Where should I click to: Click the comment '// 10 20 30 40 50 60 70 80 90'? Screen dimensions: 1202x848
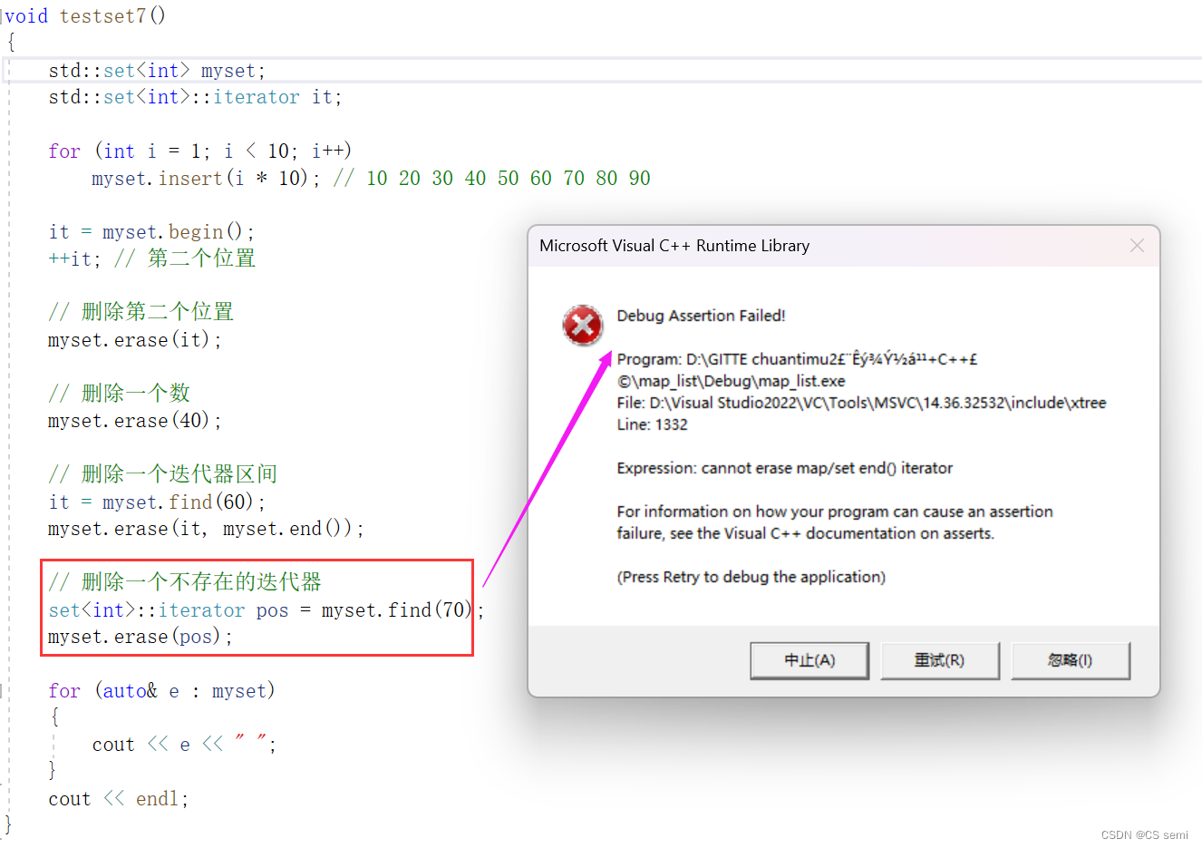(492, 178)
